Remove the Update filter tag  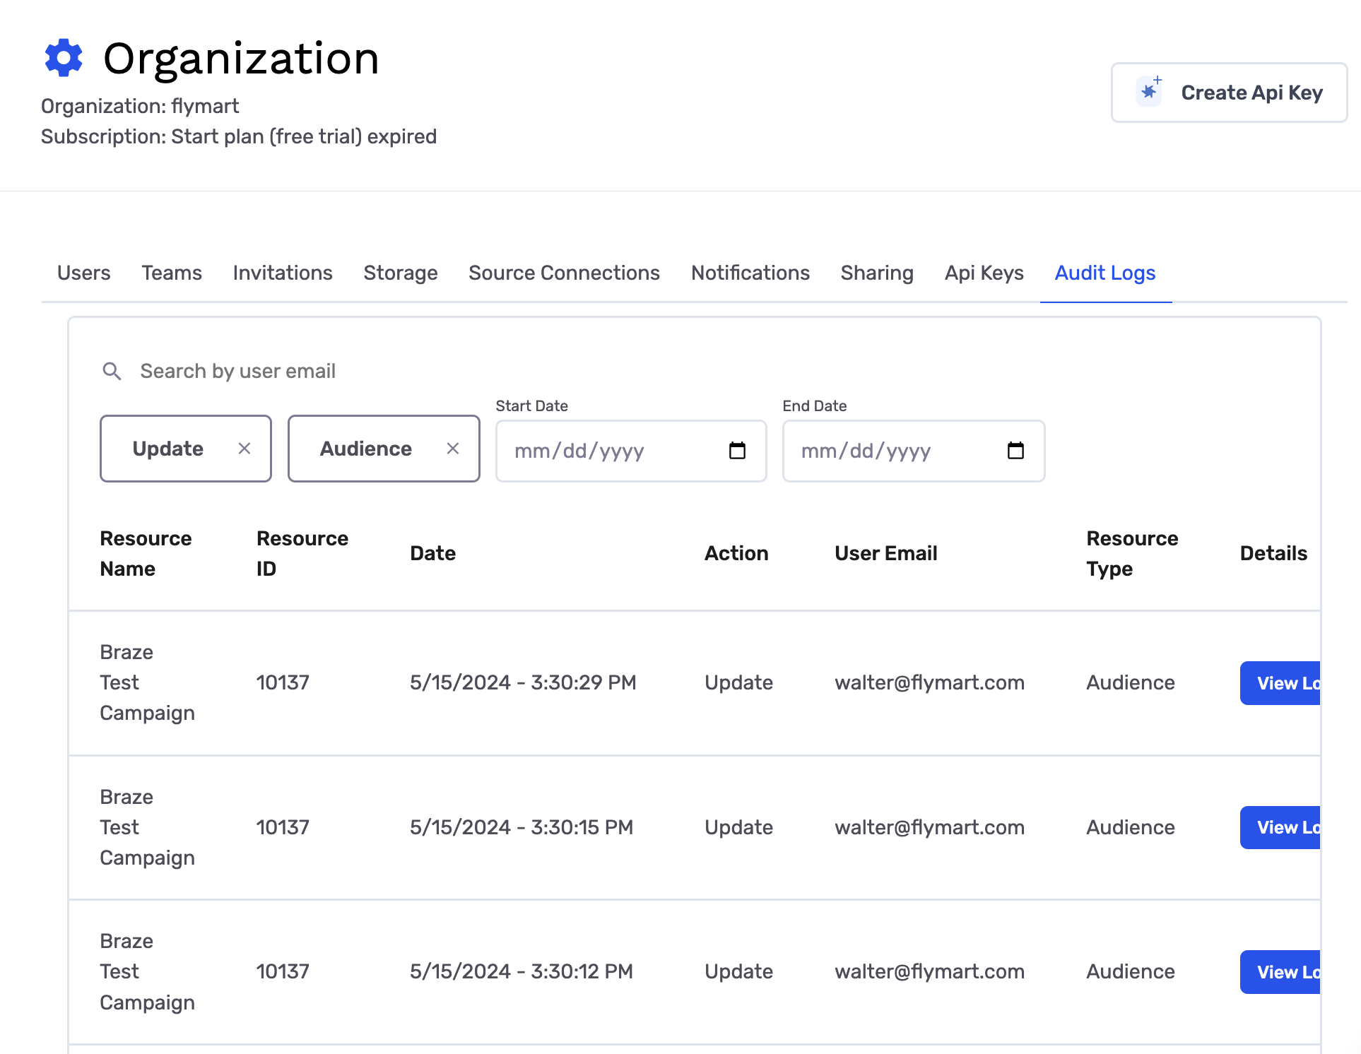tap(243, 447)
